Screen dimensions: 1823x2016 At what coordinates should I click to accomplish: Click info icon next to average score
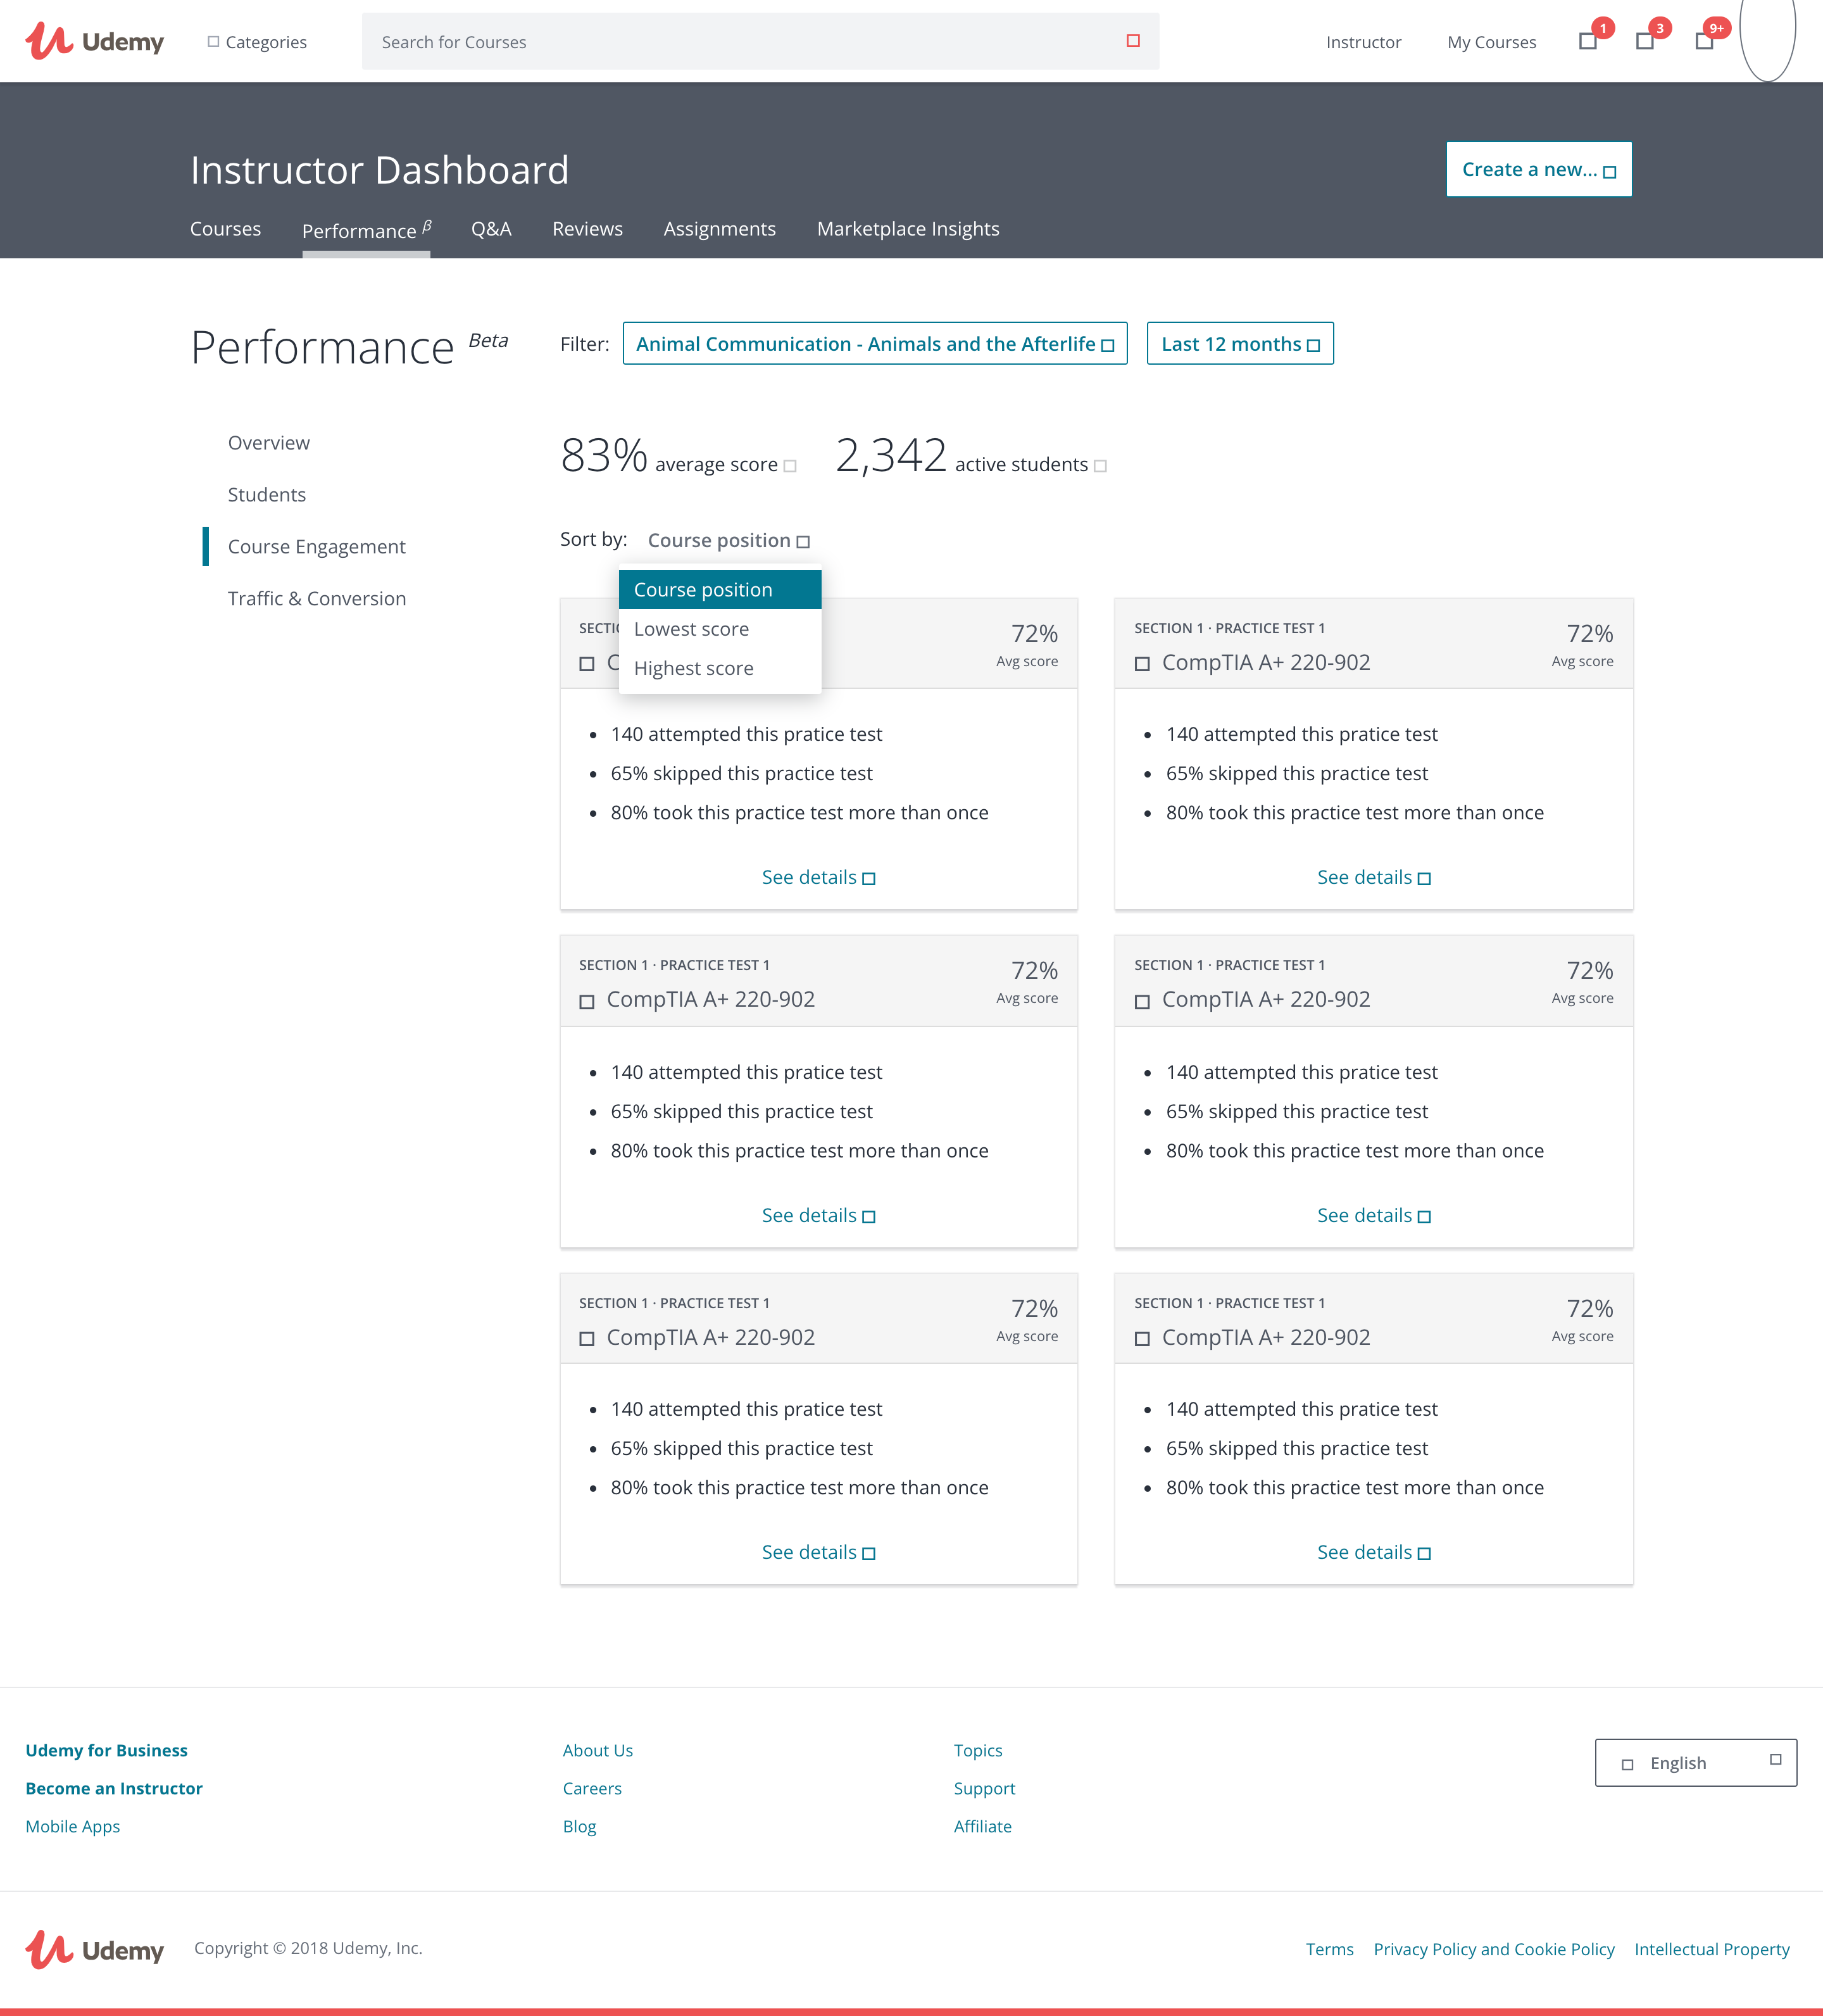(x=789, y=466)
